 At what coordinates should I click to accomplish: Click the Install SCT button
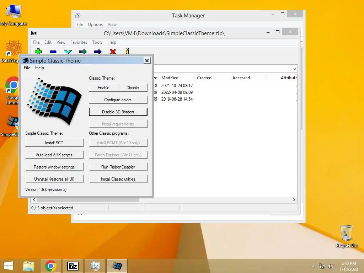click(x=54, y=143)
